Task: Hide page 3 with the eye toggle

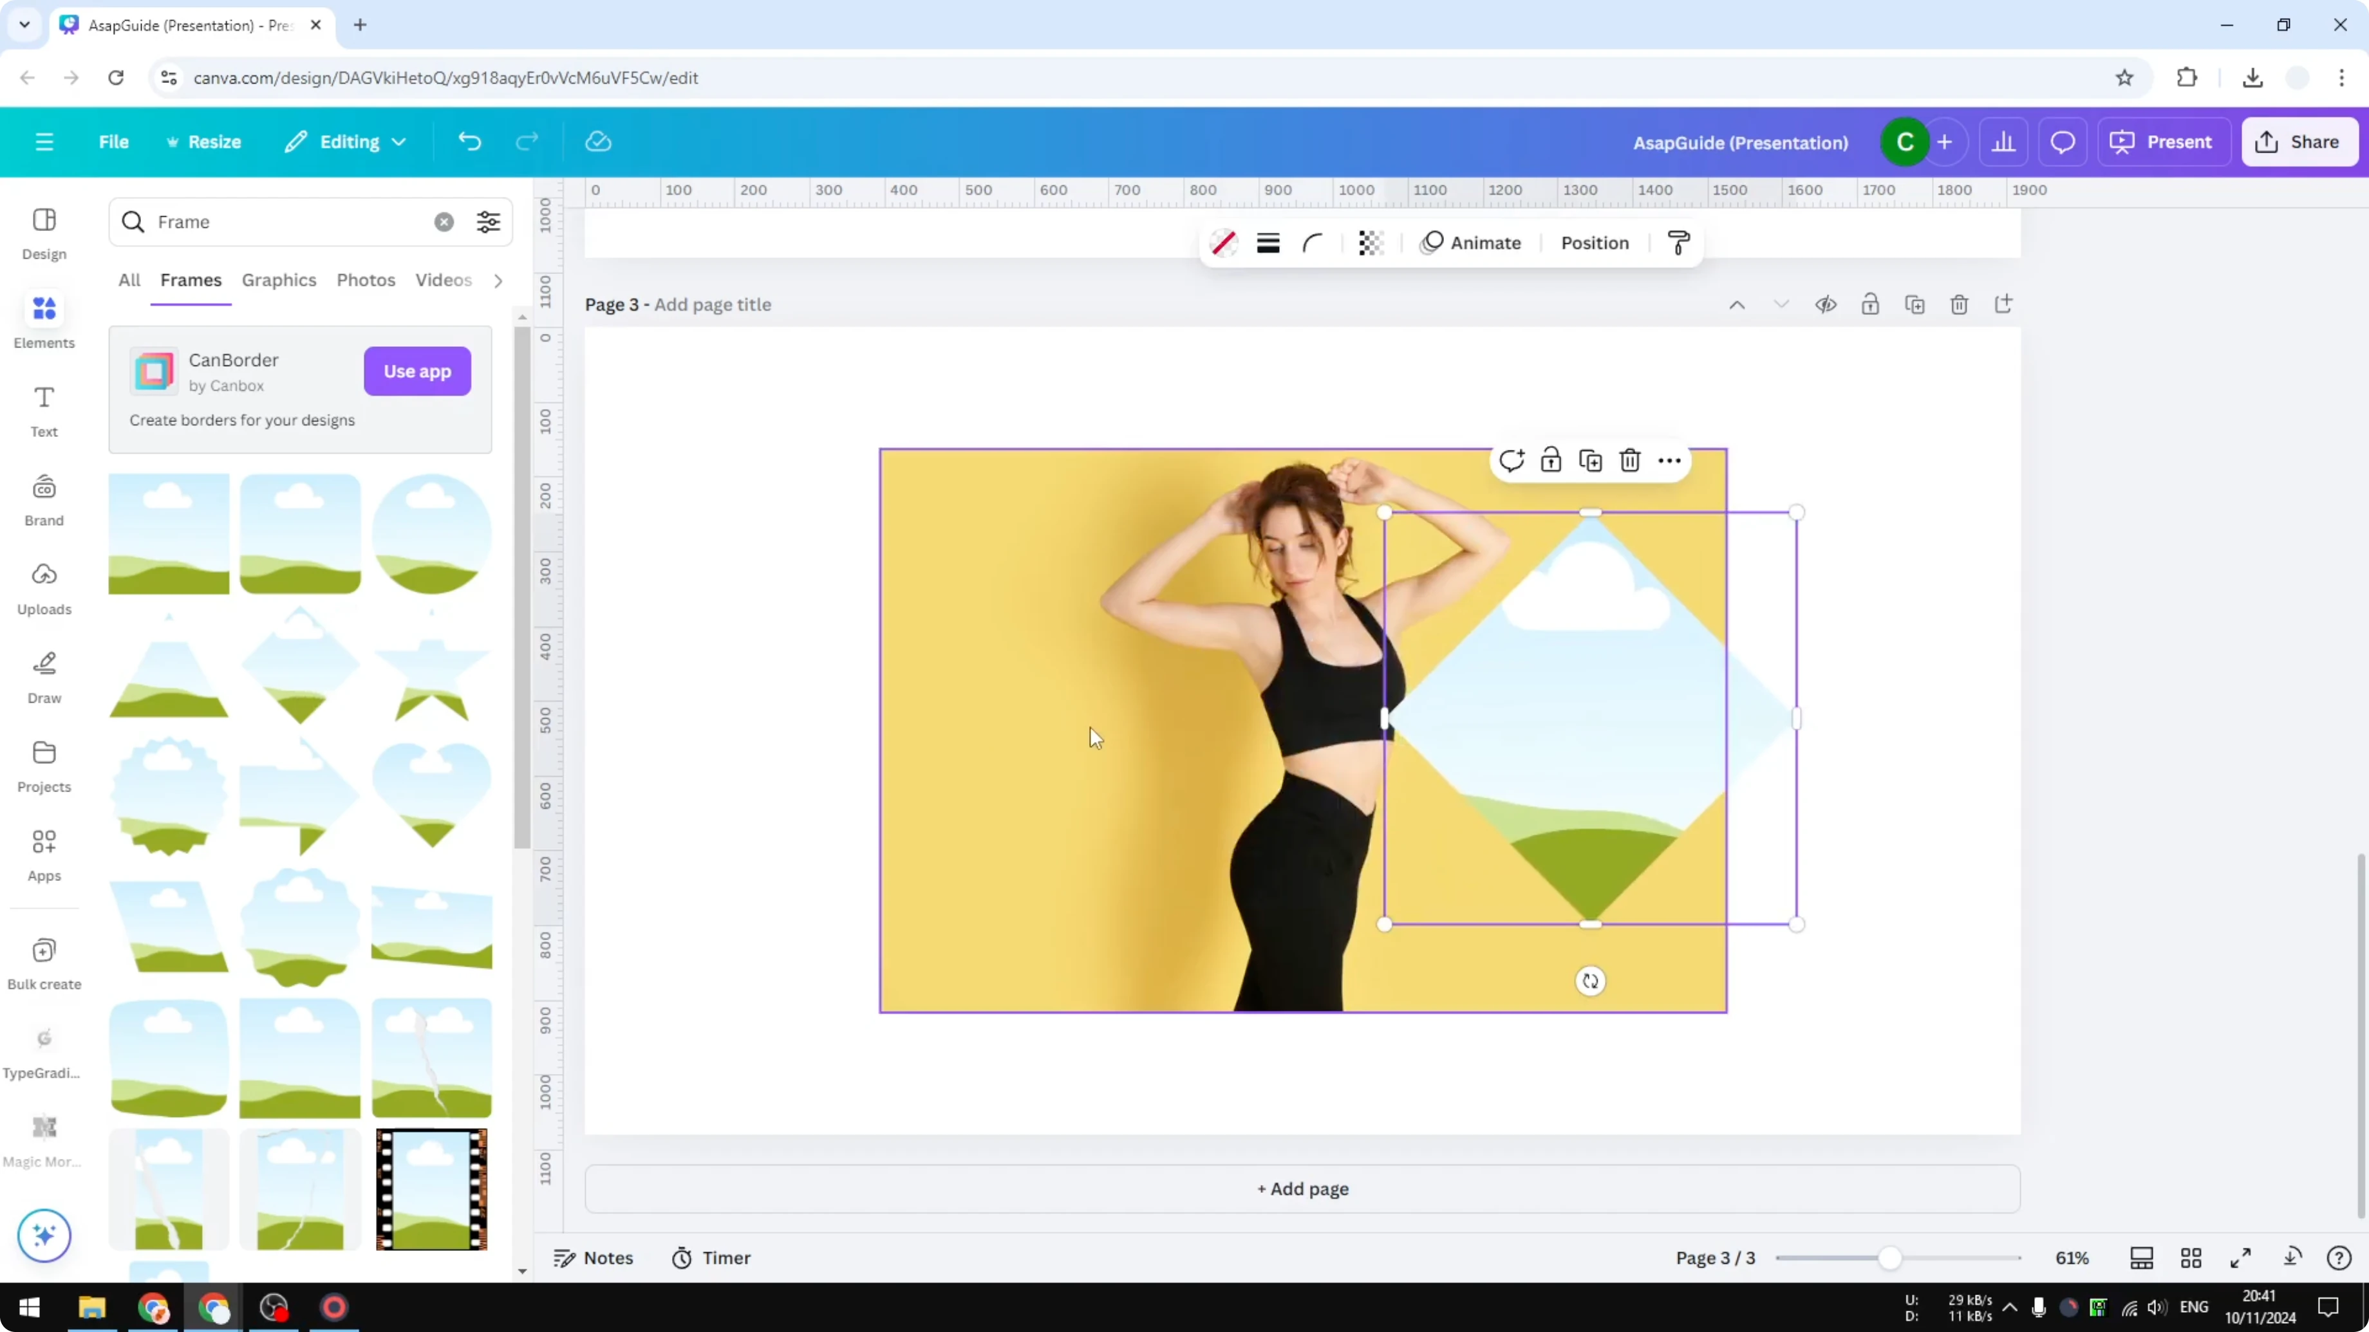Action: click(x=1826, y=304)
